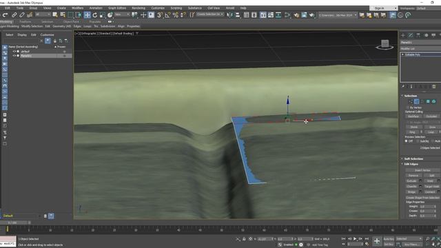Click the Chamfer button
The width and height of the screenshot is (441, 248).
412,187
